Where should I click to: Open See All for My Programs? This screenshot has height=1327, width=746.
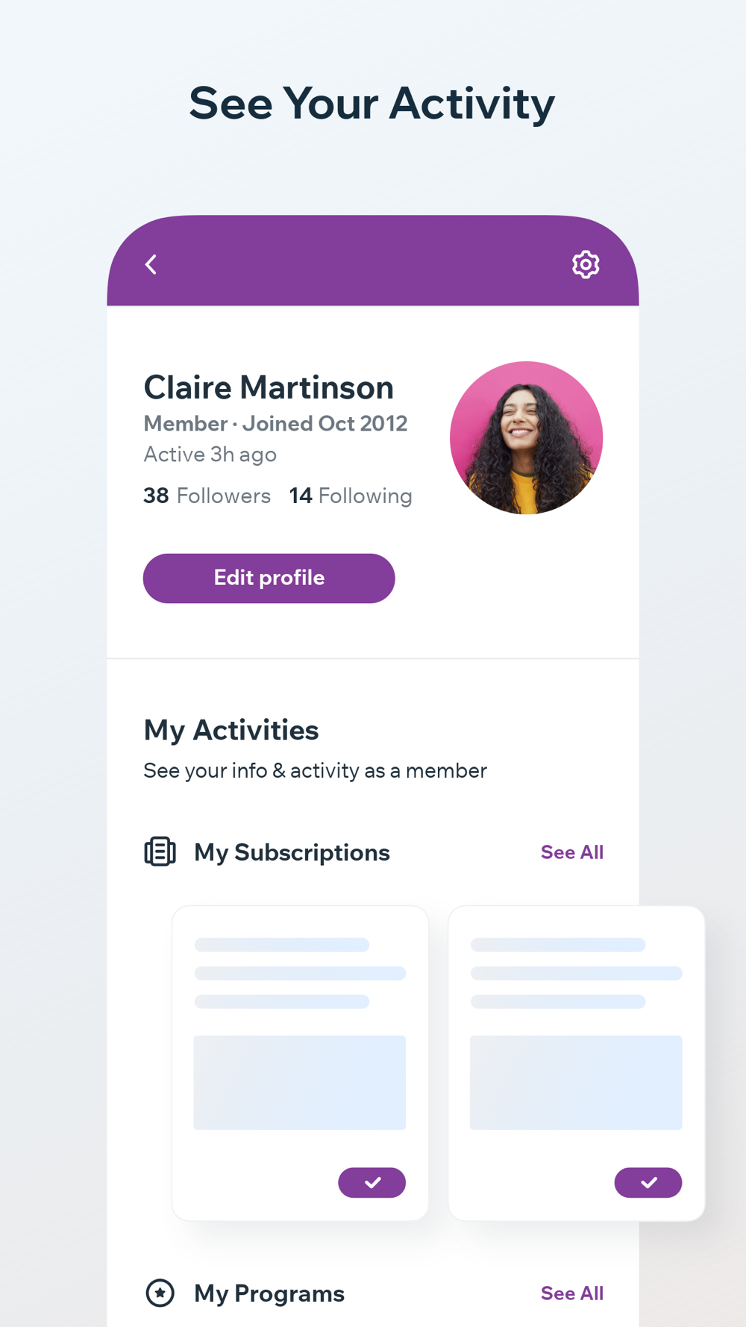coord(572,1293)
